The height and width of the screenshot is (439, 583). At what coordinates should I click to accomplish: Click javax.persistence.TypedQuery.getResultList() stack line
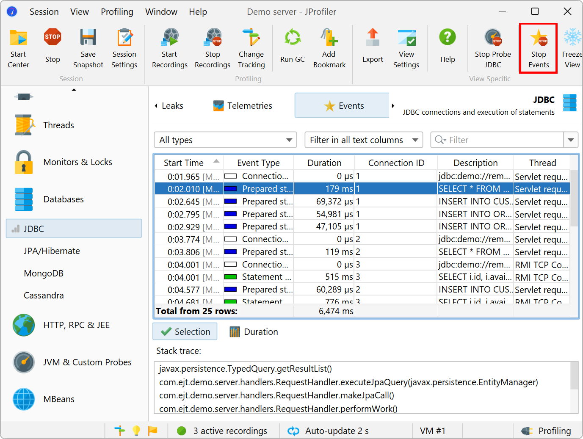(246, 369)
